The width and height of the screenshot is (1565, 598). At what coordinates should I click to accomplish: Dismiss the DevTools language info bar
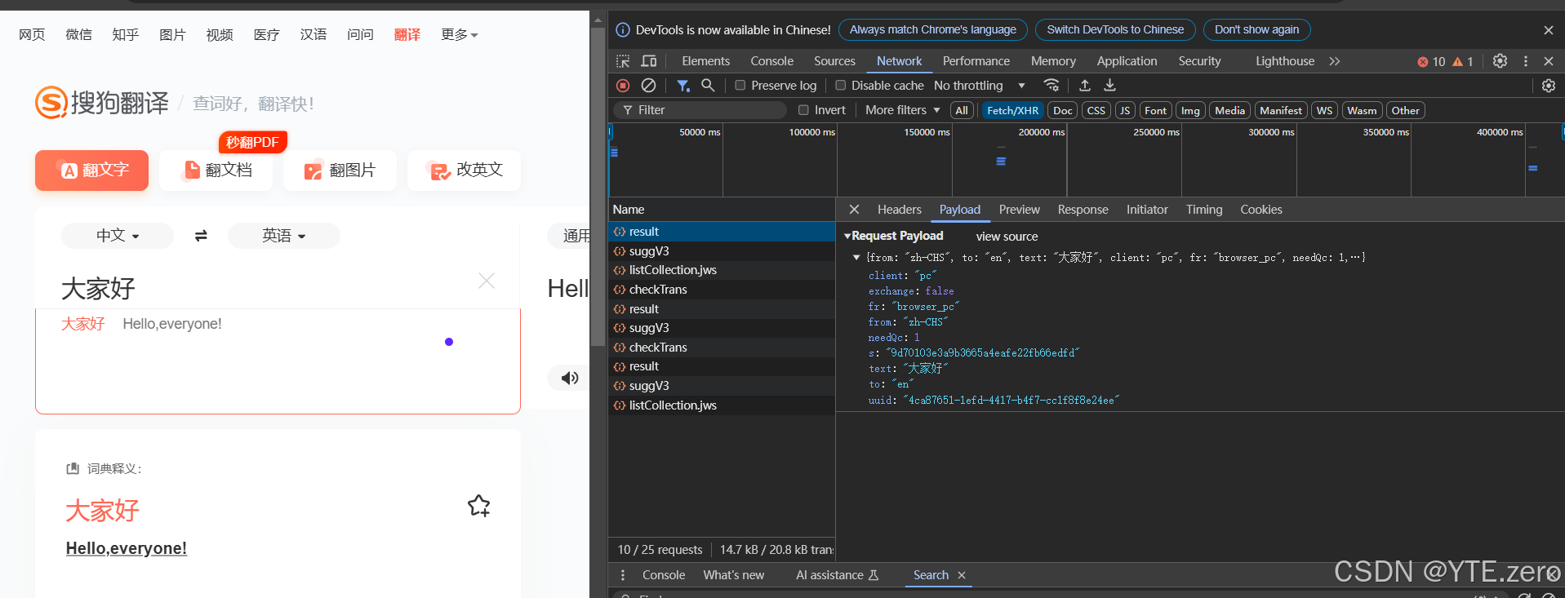pyautogui.click(x=1549, y=30)
